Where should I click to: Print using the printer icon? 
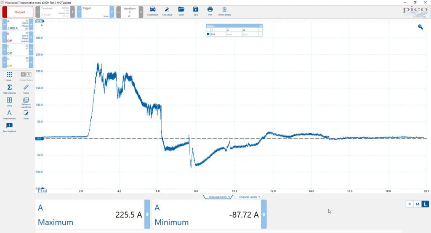tap(210, 9)
